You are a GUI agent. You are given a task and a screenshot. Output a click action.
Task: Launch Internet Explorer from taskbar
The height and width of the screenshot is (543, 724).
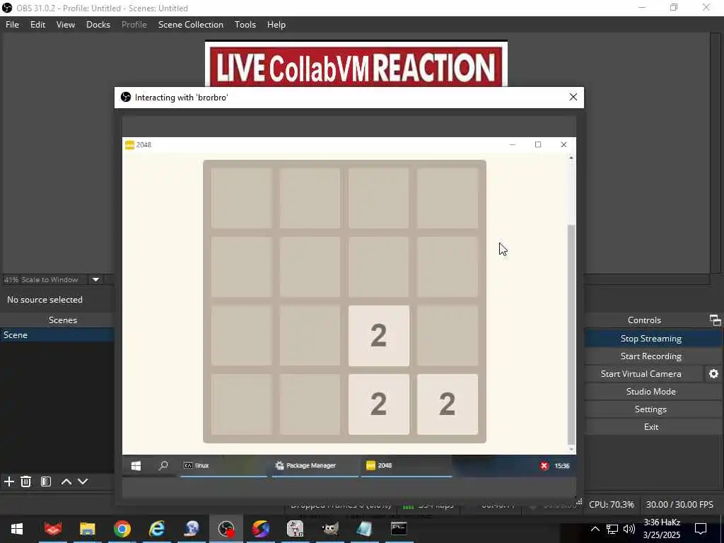pos(157,529)
